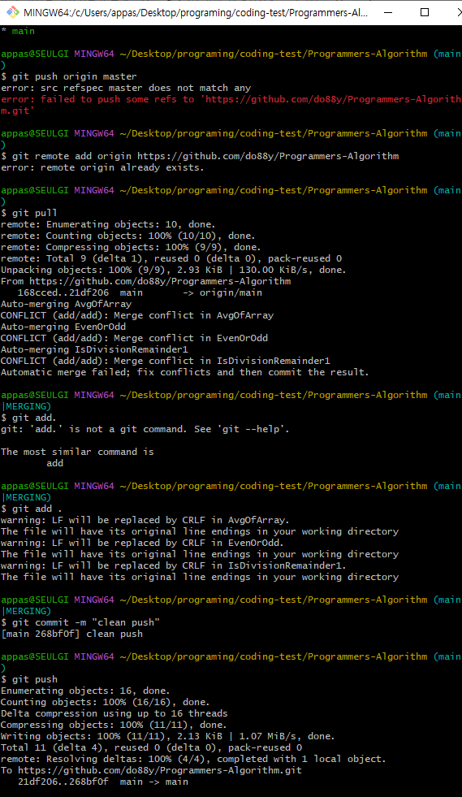Click the MINGW64 window title text
Image resolution: width=462 pixels, height=797 pixels.
pyautogui.click(x=196, y=12)
